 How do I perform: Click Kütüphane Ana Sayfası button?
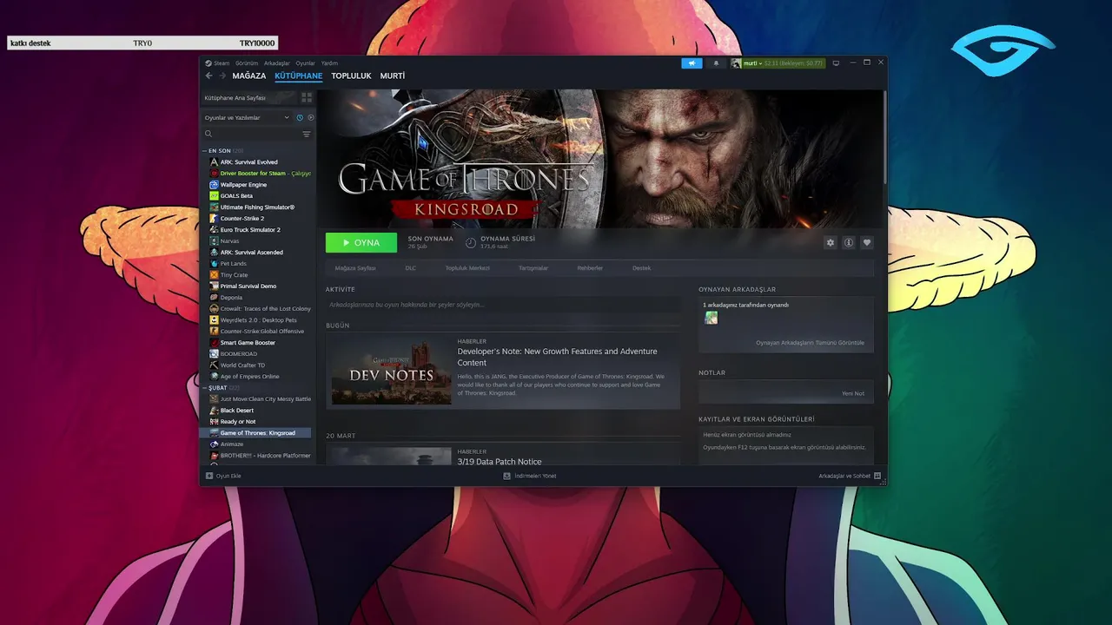(248, 98)
